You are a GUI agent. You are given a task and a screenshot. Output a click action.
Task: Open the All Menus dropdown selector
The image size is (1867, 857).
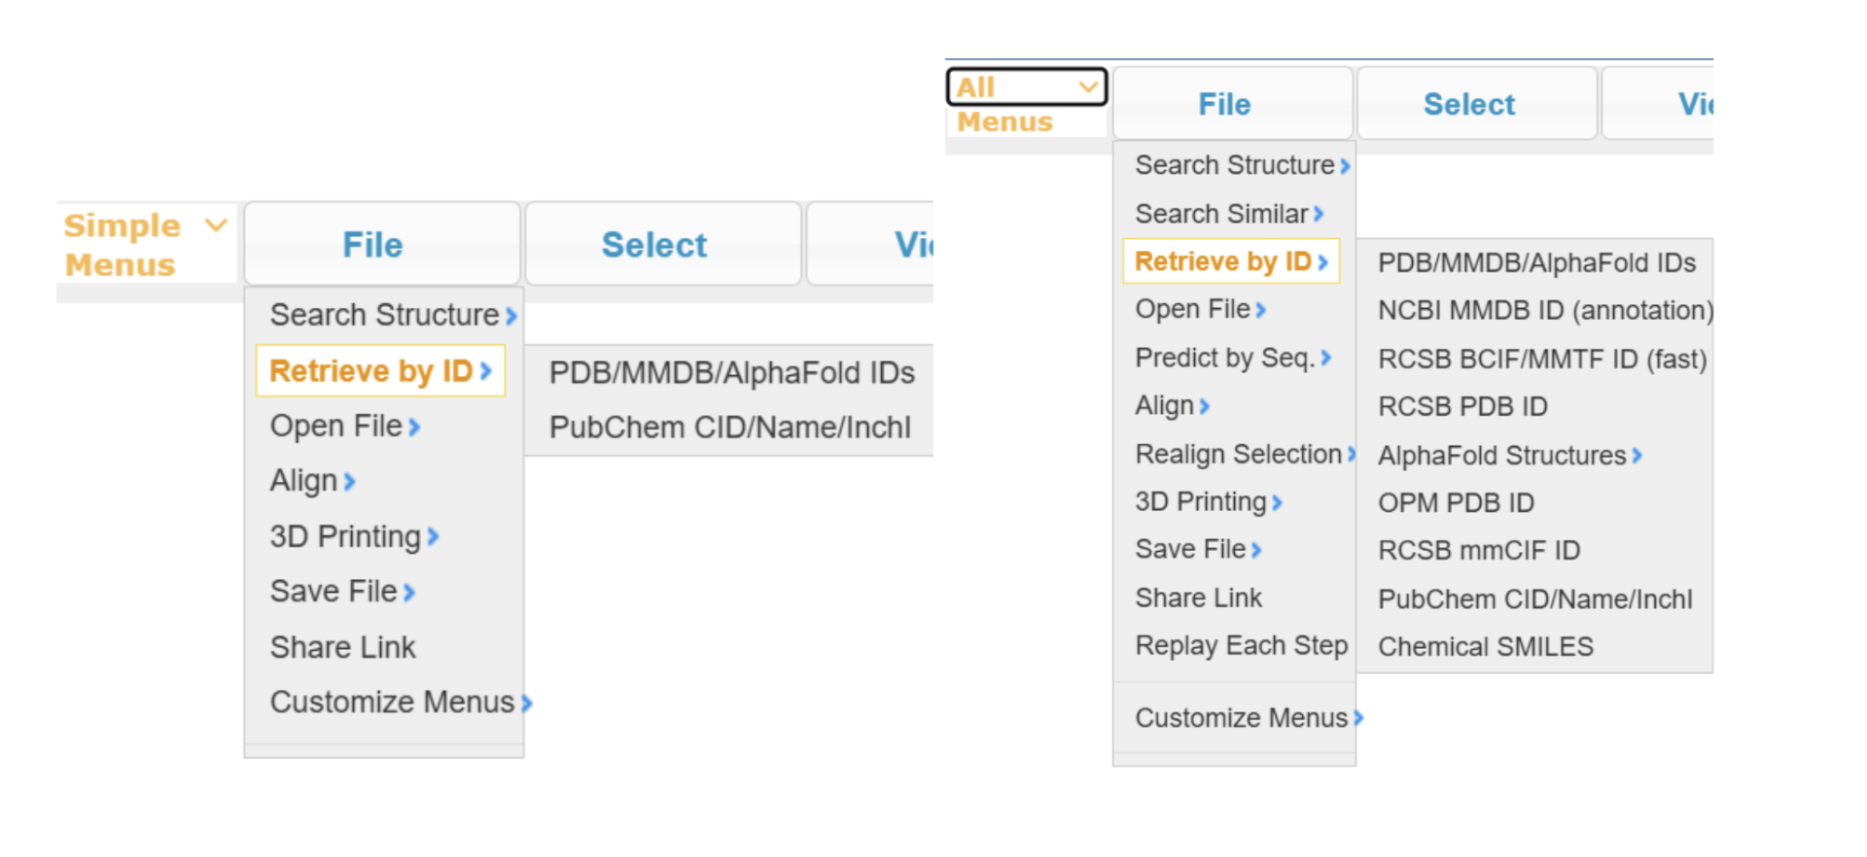(x=1027, y=87)
